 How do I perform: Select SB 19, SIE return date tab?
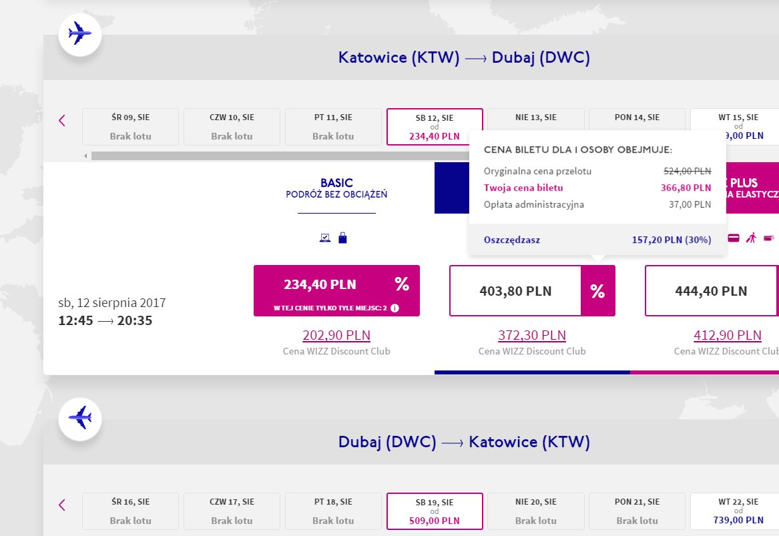click(435, 511)
